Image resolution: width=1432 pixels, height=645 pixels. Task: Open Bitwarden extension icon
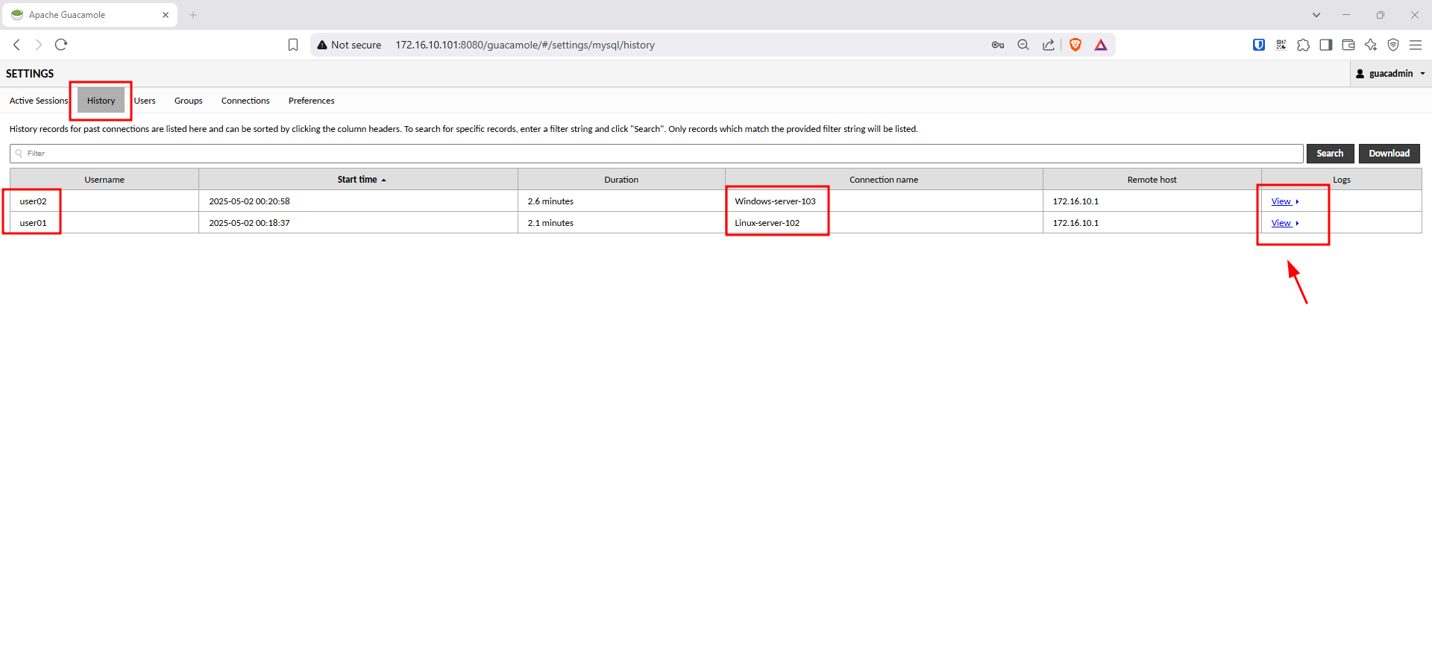point(1259,45)
